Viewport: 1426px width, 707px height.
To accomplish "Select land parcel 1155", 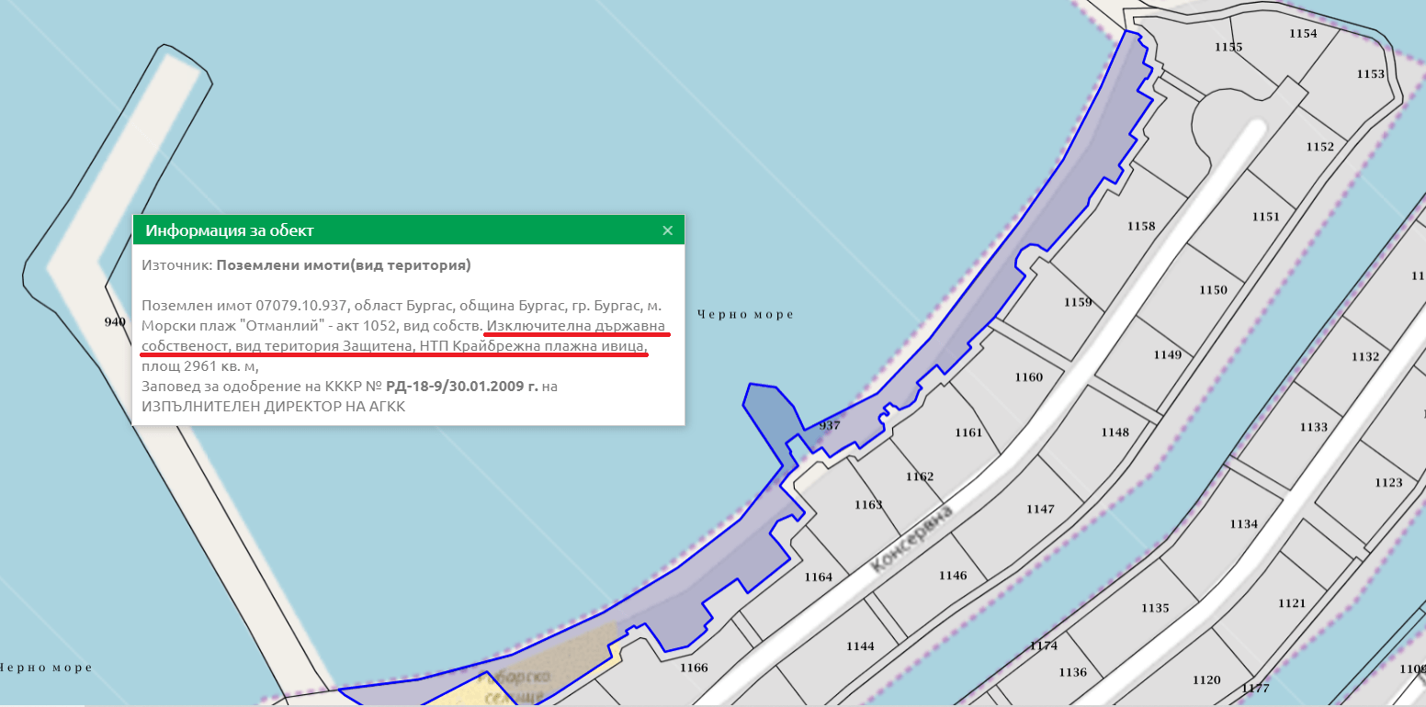I will pos(1228,48).
